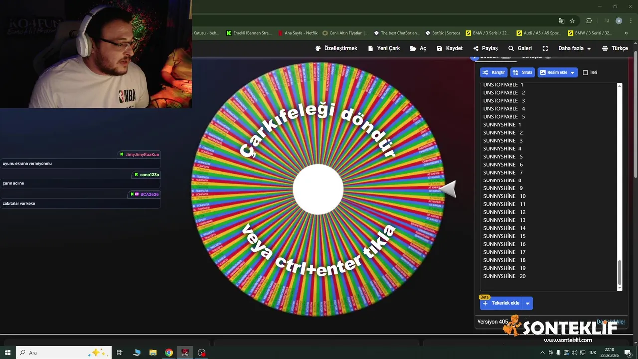This screenshot has width=638, height=359.
Task: Open the Ana Sayfa - Netflix bookmark
Action: tap(298, 33)
